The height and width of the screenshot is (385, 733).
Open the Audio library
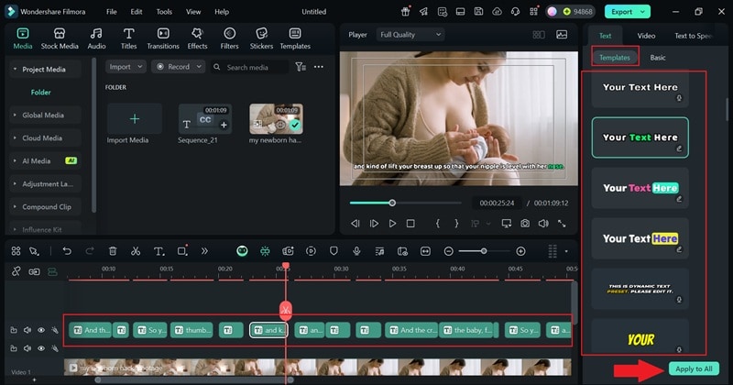coord(96,38)
